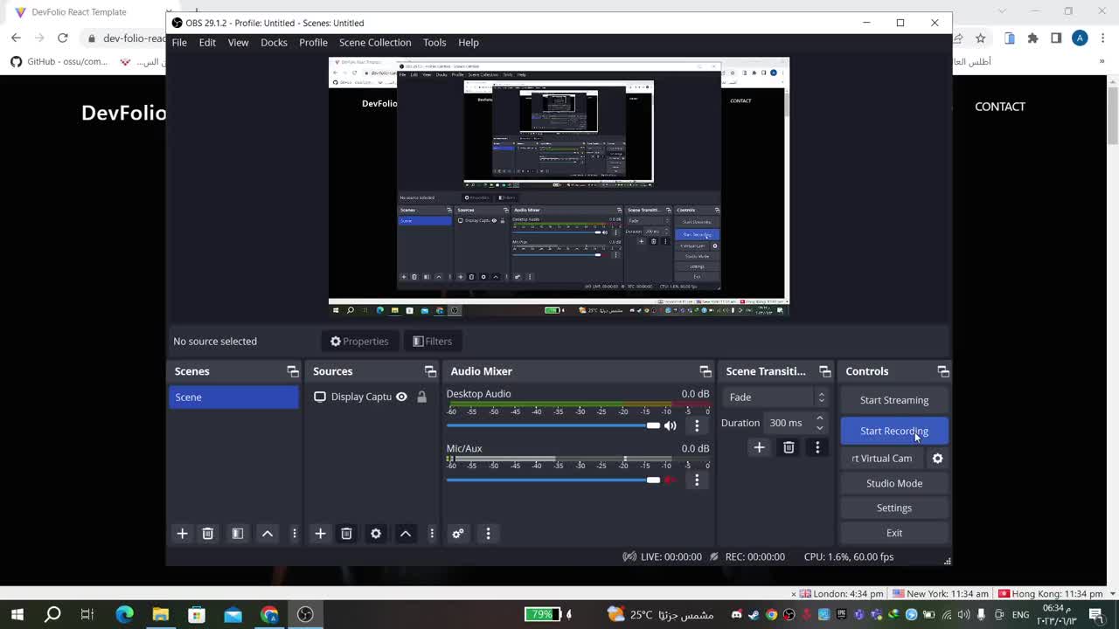Open source properties gear in Sources panel

pos(376,534)
